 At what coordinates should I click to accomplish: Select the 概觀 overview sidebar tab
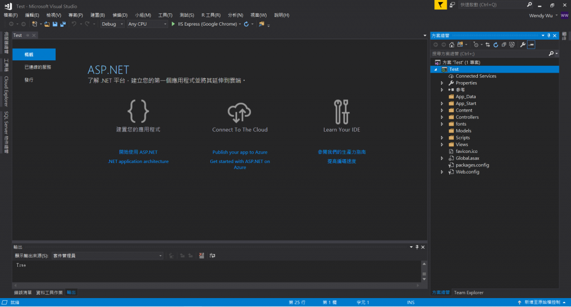34,54
